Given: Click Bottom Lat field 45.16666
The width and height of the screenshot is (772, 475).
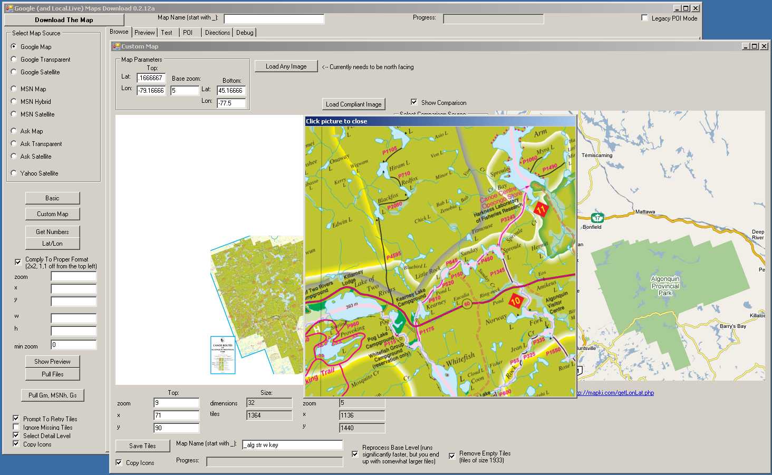Looking at the screenshot, I should pyautogui.click(x=231, y=91).
